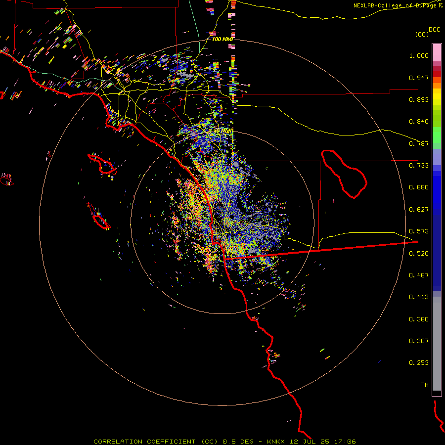This screenshot has width=445, height=445.
Task: Select the 0.253 legend value
Action: (x=419, y=363)
